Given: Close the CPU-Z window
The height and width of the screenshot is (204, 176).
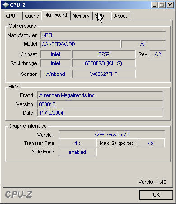Looking at the screenshot, I should (x=170, y=5).
